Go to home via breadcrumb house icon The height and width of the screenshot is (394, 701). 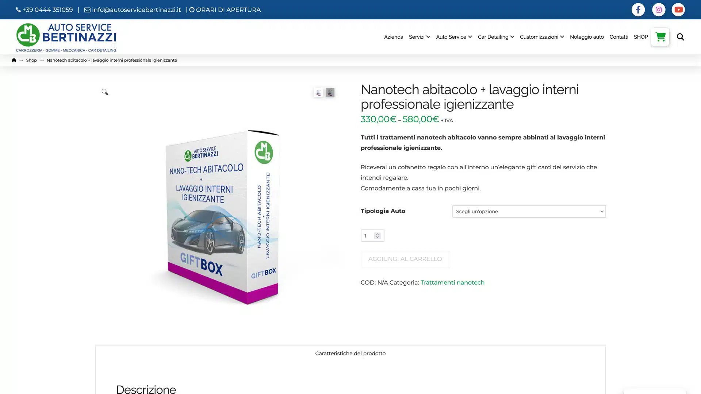[x=14, y=60]
